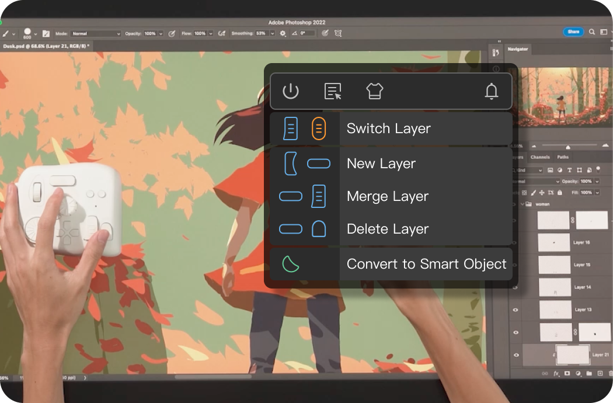
Task: Choose Merge Layer in overlay
Action: click(x=391, y=196)
